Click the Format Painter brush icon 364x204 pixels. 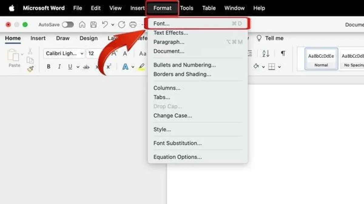click(30, 69)
